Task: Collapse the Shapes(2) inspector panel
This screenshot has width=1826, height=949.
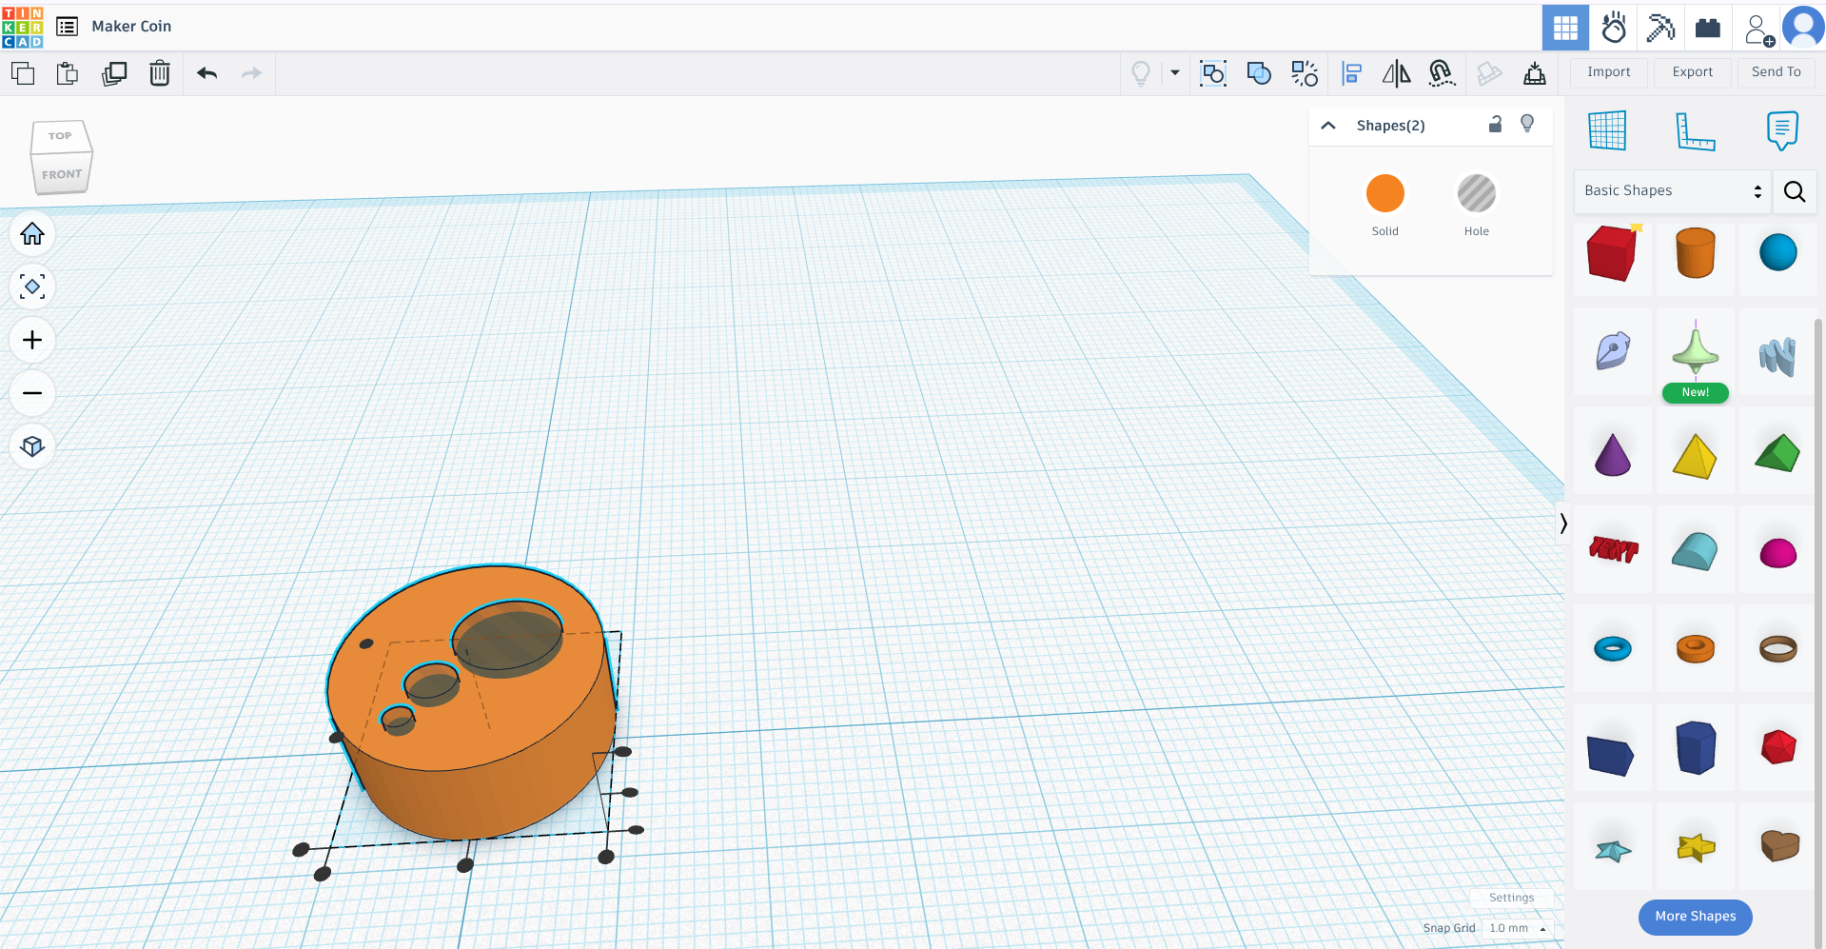Action: [x=1328, y=126]
